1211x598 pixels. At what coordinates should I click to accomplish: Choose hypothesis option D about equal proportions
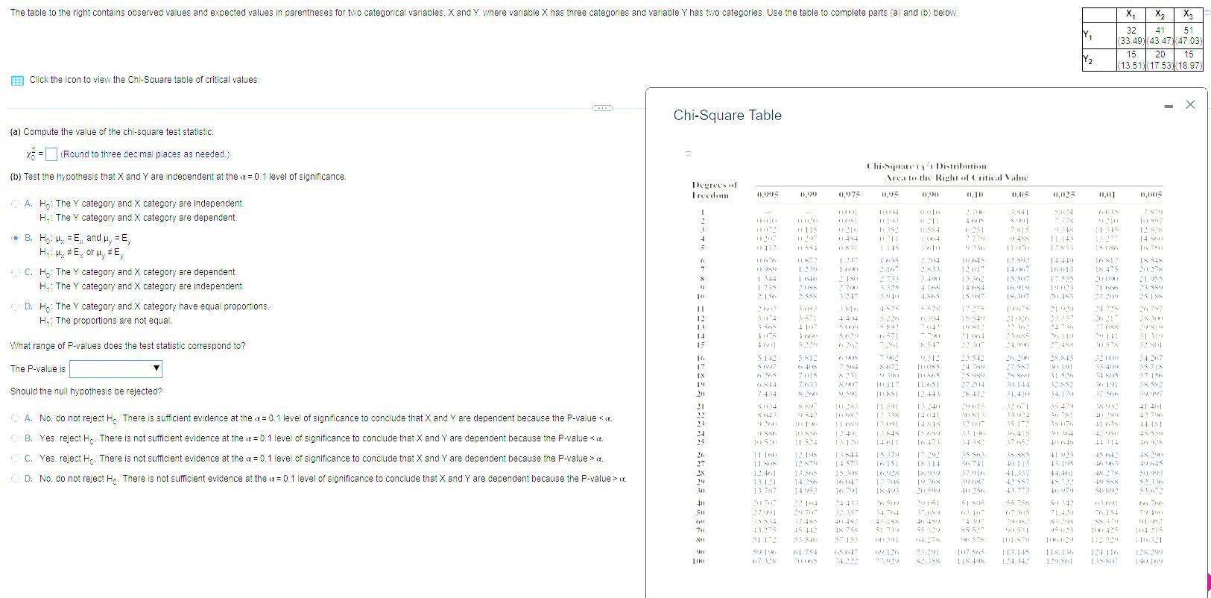15,306
